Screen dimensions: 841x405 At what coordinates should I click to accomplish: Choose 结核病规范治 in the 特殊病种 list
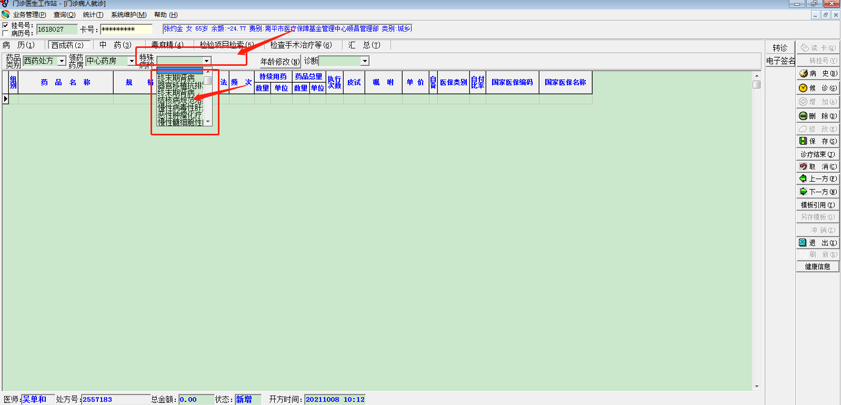coord(180,100)
